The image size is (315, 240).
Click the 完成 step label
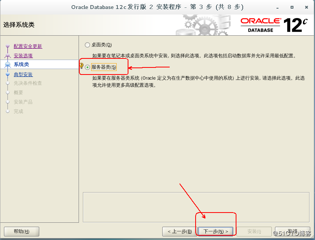(18, 111)
